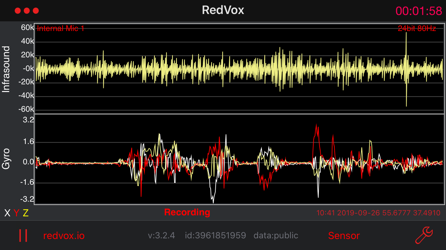446x250 pixels.
Task: Tap the 3.2 tick on Gyro axis
Action: tap(28, 120)
